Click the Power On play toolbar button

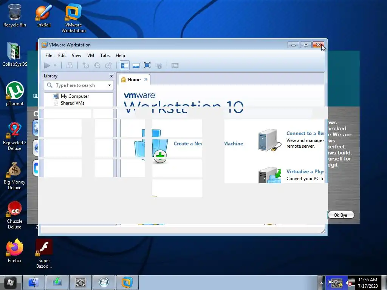(x=47, y=66)
